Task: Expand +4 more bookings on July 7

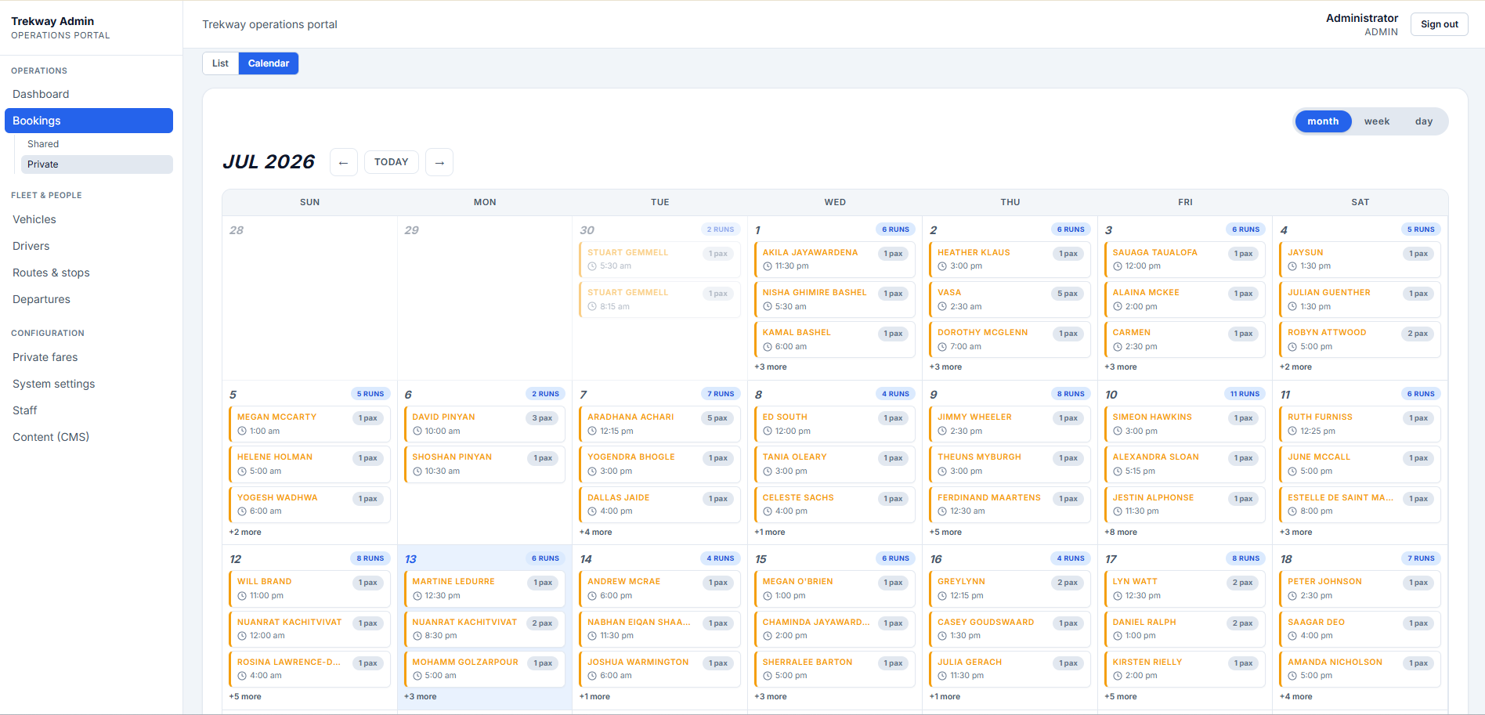Action: click(x=595, y=532)
